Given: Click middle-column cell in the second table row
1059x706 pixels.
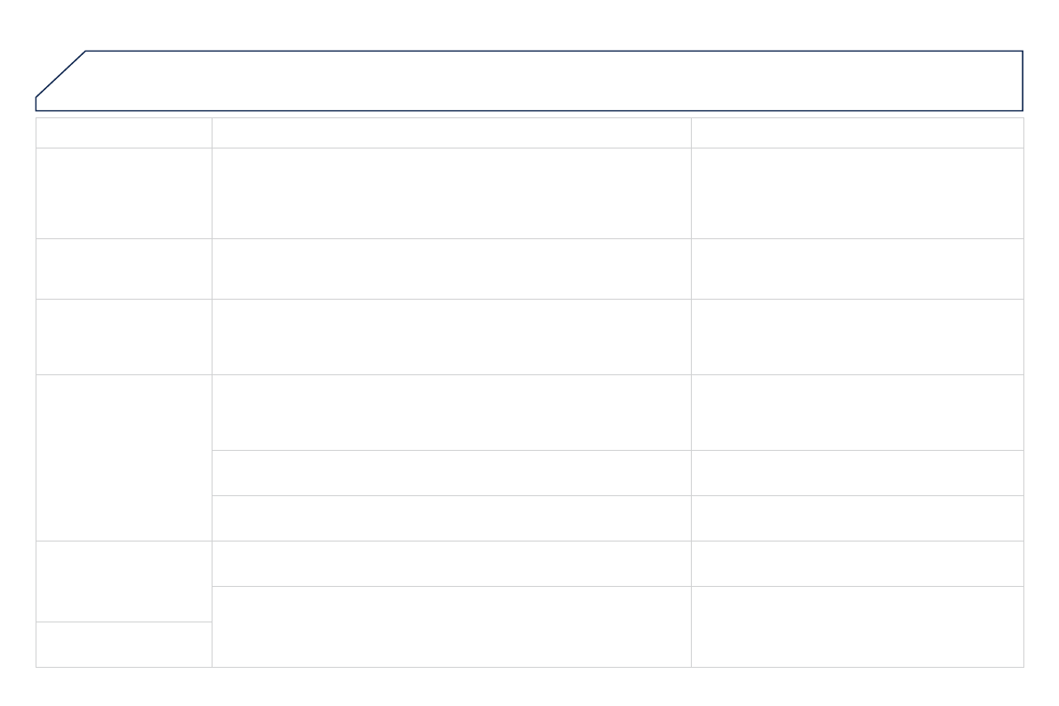Looking at the screenshot, I should click(451, 193).
